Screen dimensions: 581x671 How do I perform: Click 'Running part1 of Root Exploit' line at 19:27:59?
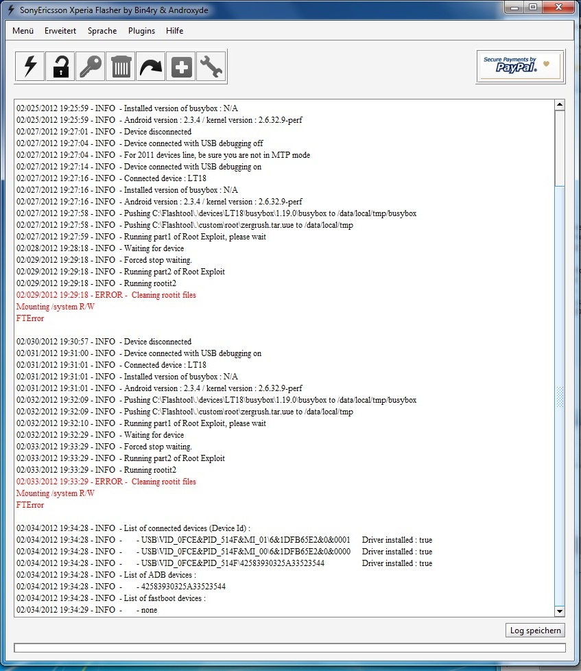[141, 237]
